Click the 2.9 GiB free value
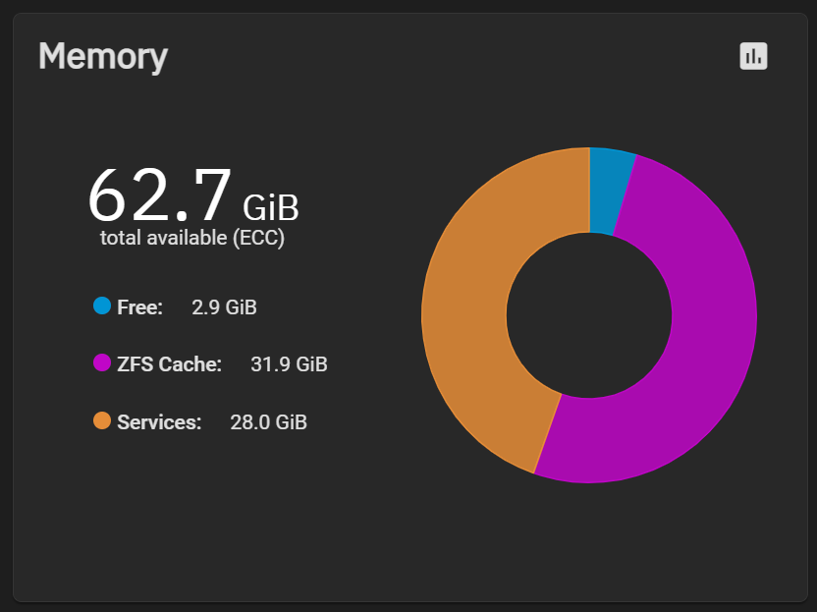 tap(224, 307)
